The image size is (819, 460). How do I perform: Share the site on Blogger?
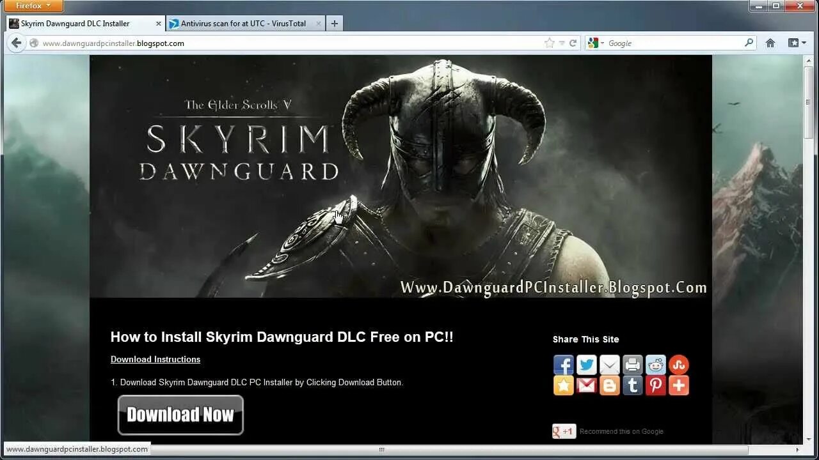(x=610, y=385)
